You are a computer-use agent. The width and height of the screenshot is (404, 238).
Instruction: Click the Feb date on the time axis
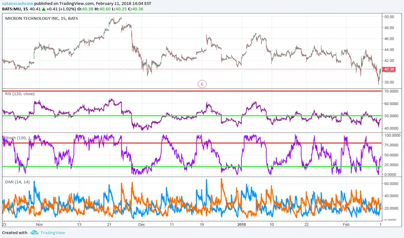pyautogui.click(x=346, y=224)
